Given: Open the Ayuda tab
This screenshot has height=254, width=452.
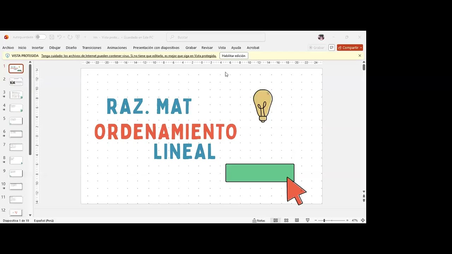Looking at the screenshot, I should pyautogui.click(x=236, y=48).
